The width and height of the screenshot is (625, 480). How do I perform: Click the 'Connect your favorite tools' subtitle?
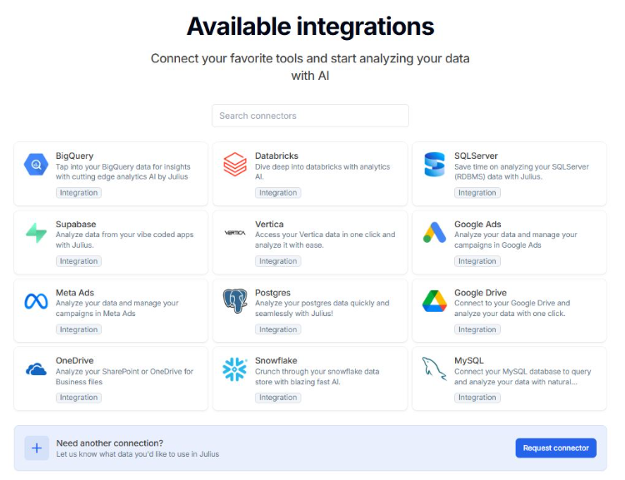click(310, 67)
